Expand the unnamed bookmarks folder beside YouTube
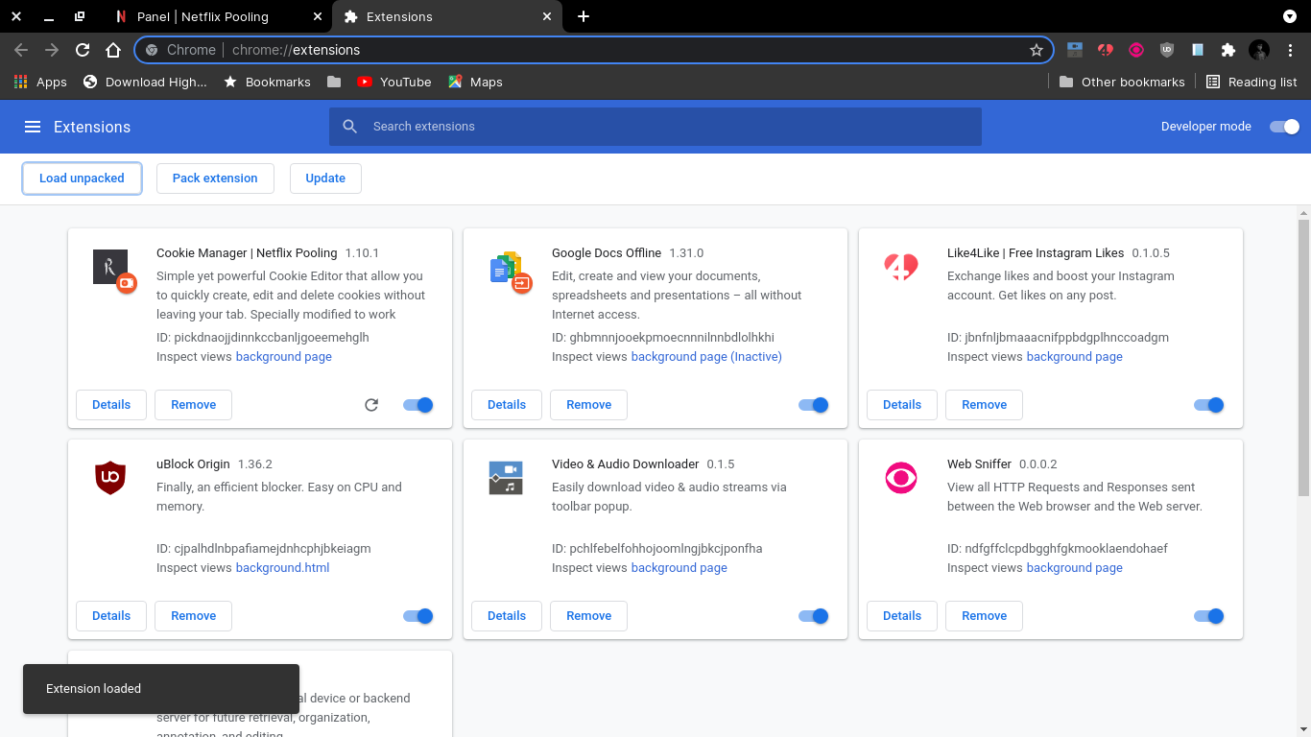The image size is (1311, 737). 334,82
